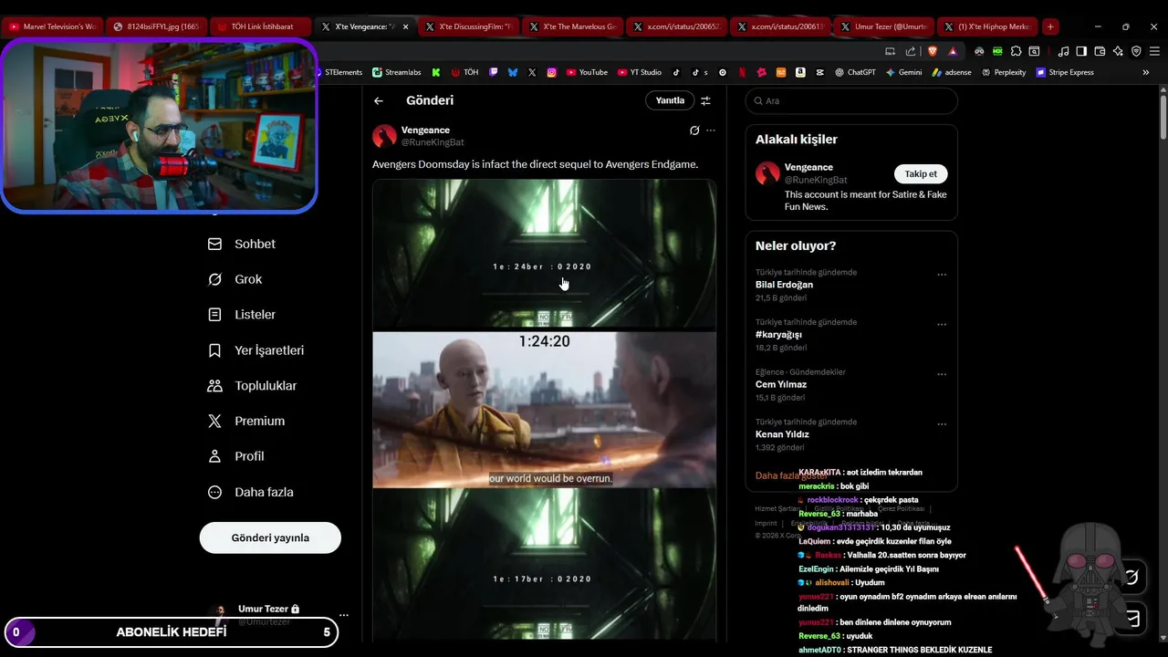Image resolution: width=1168 pixels, height=657 pixels.
Task: Switch to the Marvel Television's YouTube tab
Action: pyautogui.click(x=52, y=26)
